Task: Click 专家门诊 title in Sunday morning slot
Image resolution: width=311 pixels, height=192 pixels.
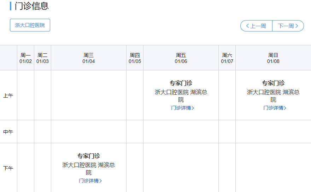Action: 273,83
